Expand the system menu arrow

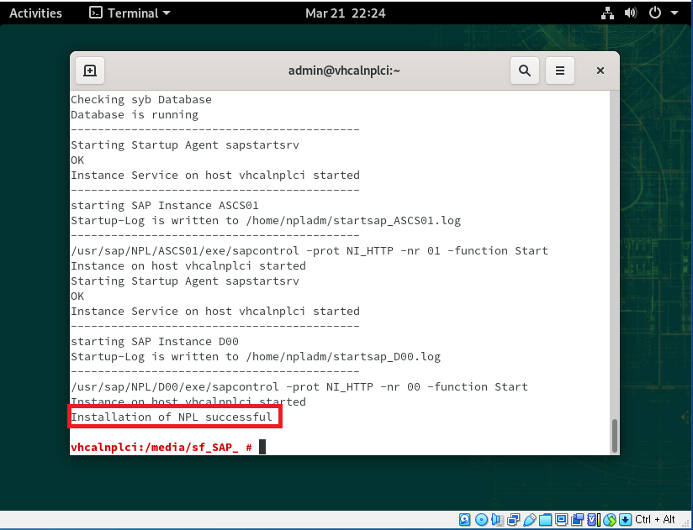tap(674, 13)
